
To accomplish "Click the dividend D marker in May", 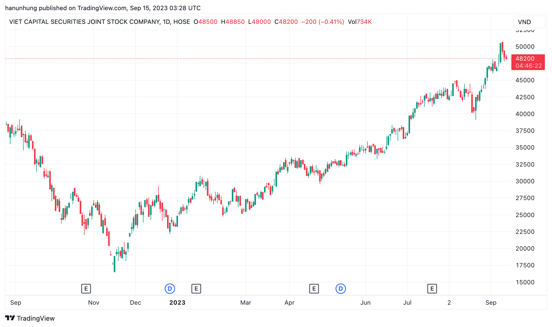I will pos(341,289).
